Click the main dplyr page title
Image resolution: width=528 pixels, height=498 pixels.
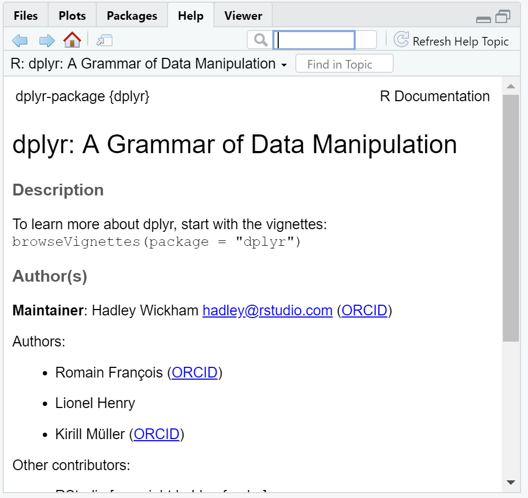235,145
